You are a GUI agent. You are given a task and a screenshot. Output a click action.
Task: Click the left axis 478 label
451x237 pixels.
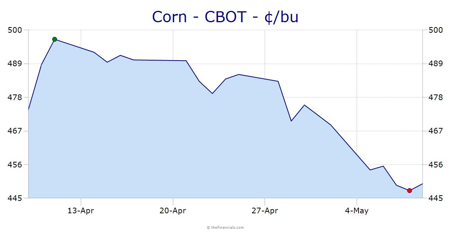point(15,97)
